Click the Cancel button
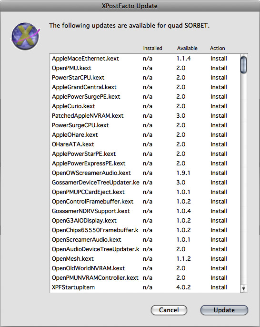The height and width of the screenshot is (327, 260). tap(169, 310)
